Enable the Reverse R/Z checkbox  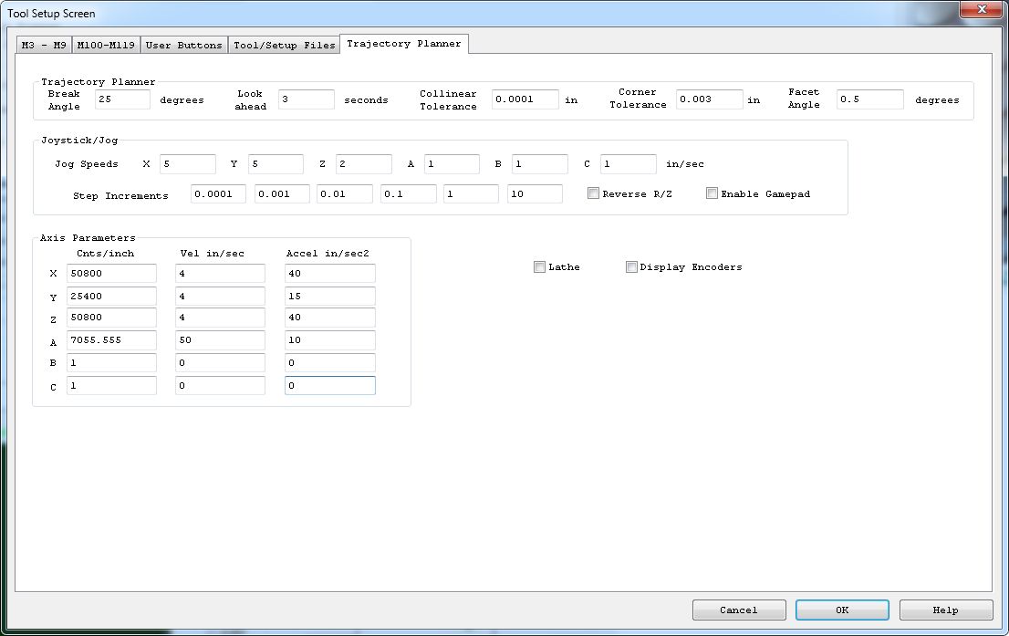click(x=594, y=193)
